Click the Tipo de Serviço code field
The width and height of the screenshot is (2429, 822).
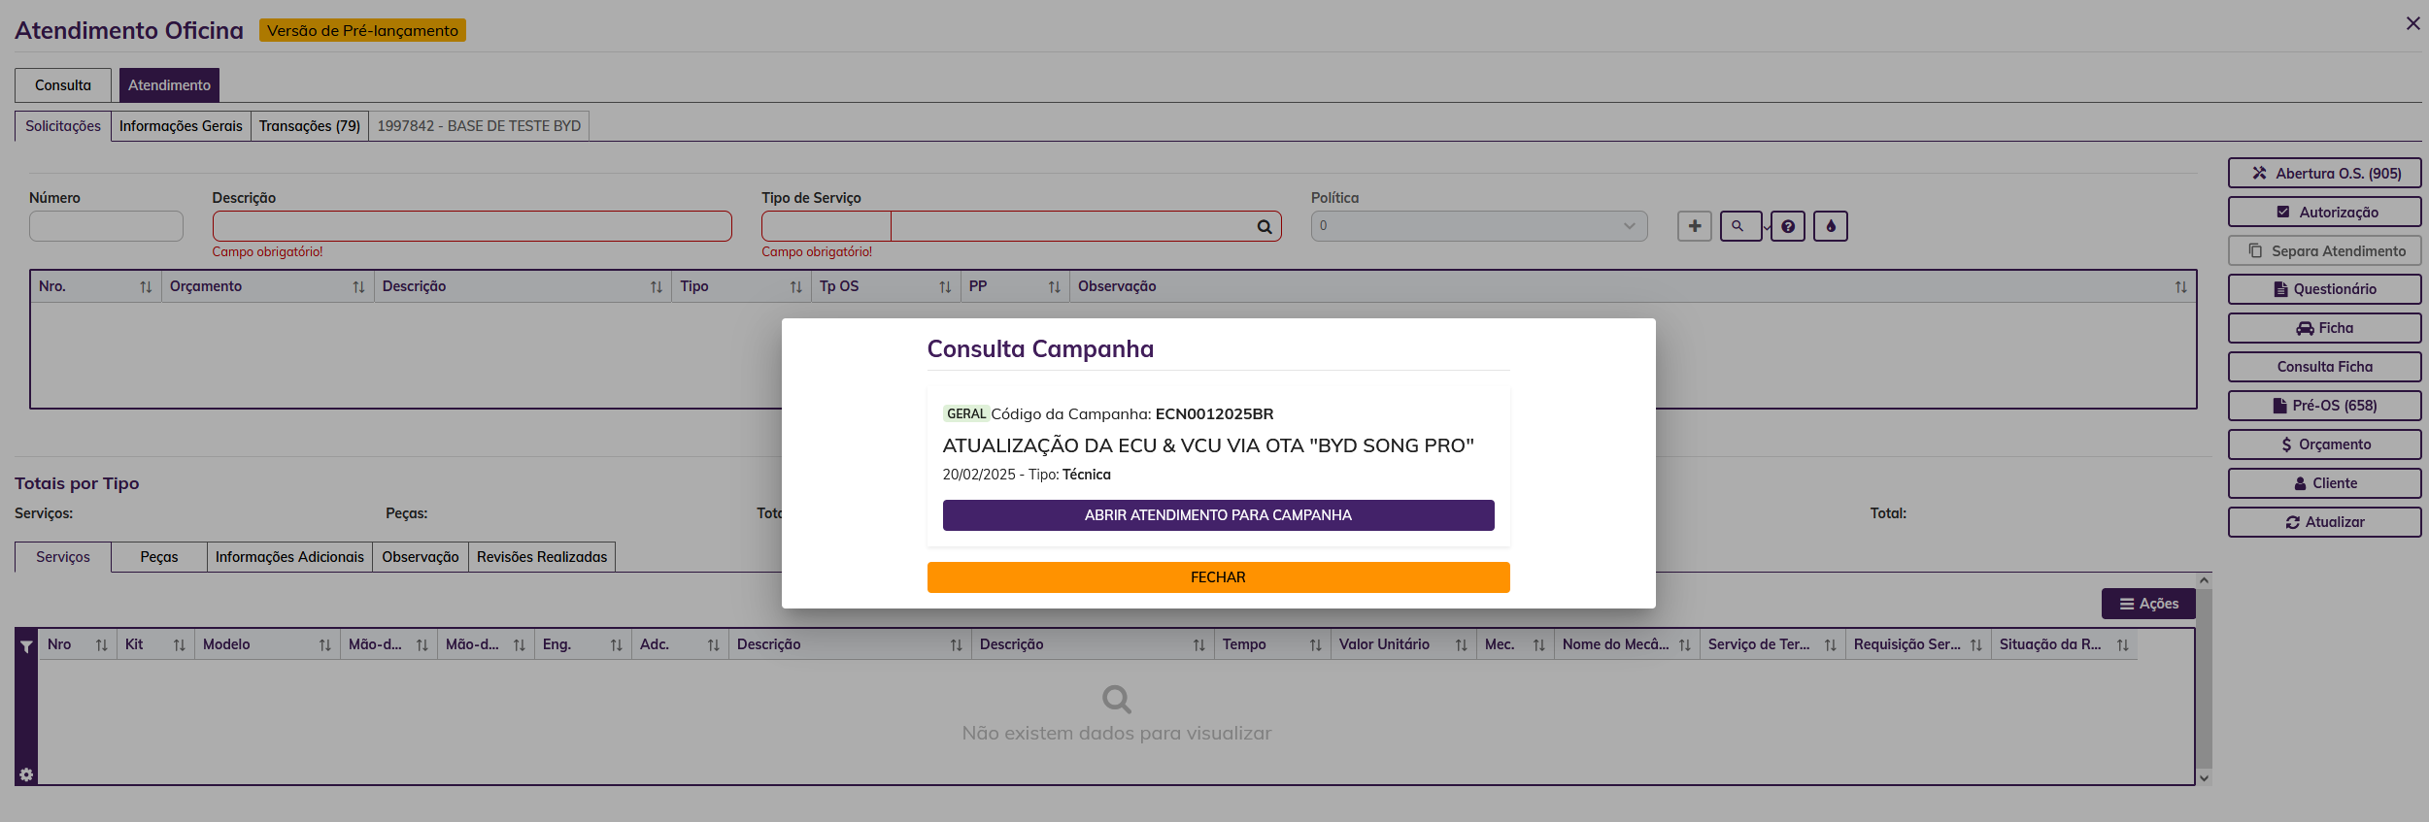pos(826,226)
